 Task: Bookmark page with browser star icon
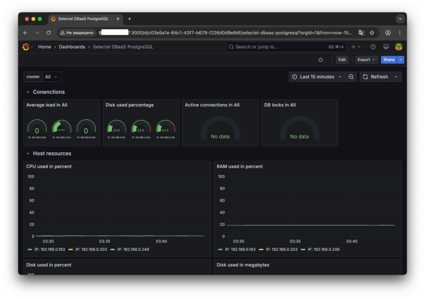pyautogui.click(x=372, y=33)
